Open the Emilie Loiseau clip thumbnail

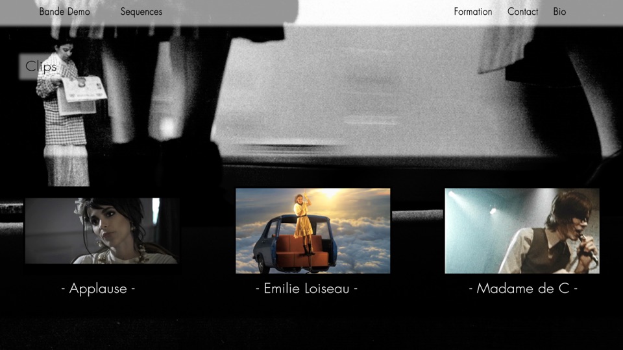(313, 231)
